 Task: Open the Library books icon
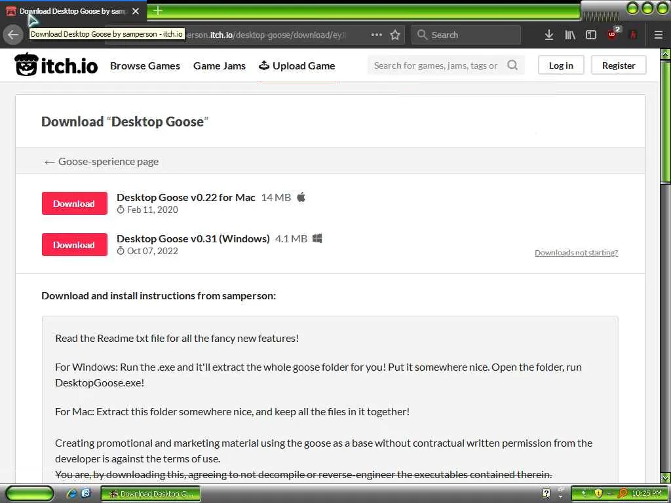(x=569, y=35)
